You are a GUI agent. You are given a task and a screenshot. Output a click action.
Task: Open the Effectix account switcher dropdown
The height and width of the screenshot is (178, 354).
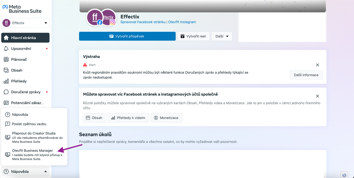[25, 23]
